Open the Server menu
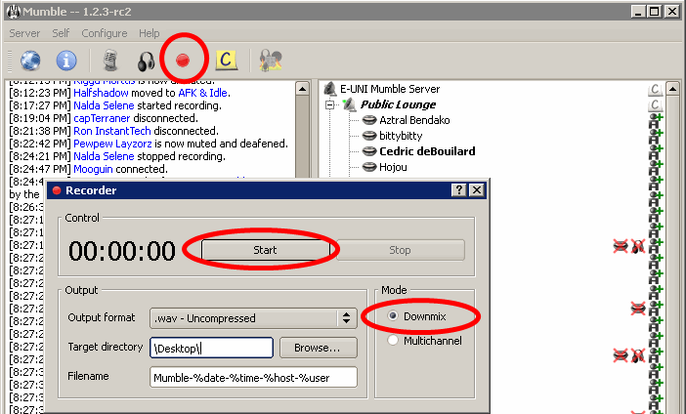Image resolution: width=686 pixels, height=414 pixels. coord(24,33)
